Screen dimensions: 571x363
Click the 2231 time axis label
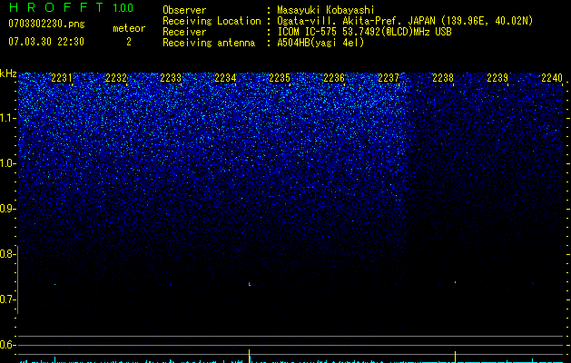62,78
